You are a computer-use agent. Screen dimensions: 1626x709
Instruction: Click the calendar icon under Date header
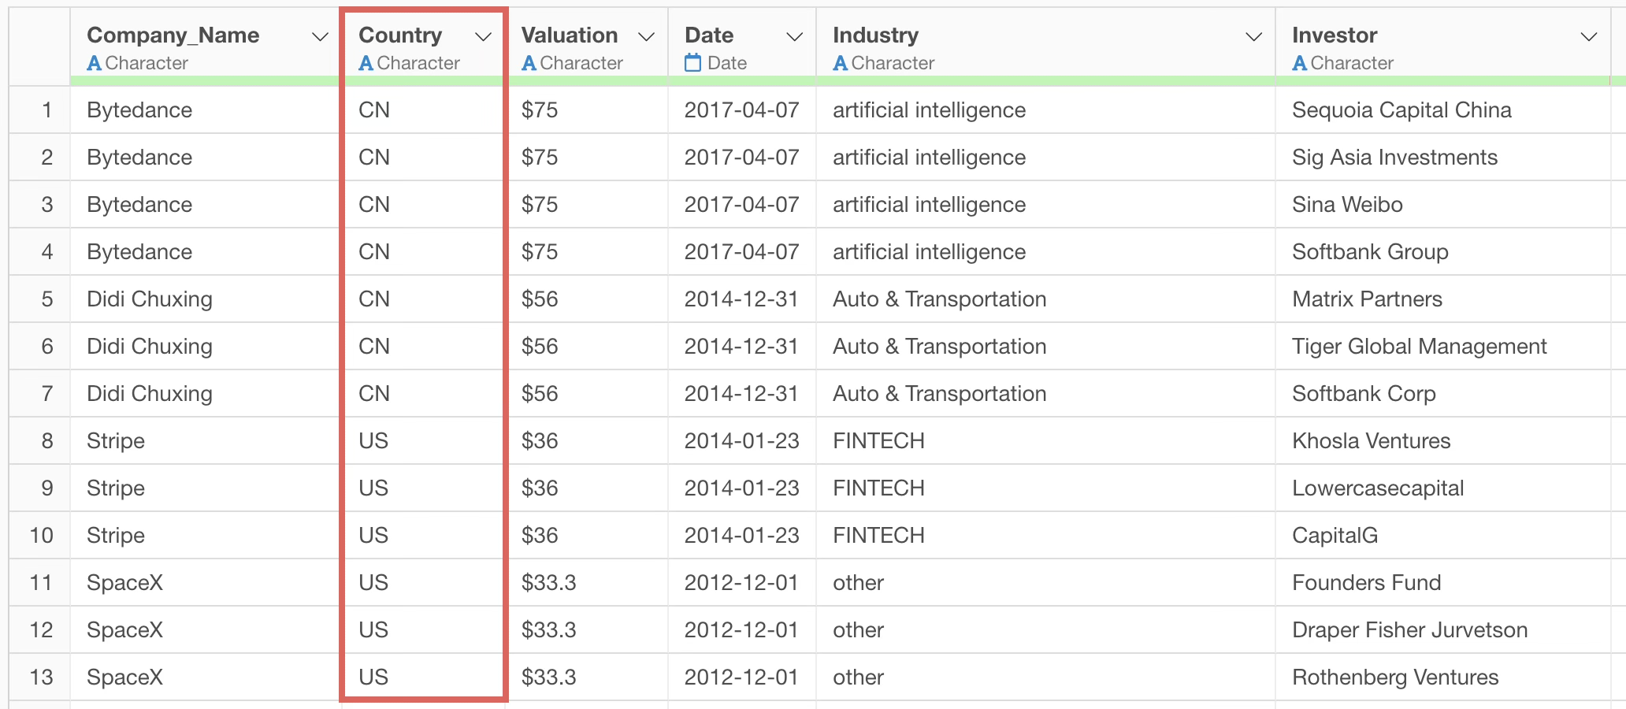[x=692, y=63]
